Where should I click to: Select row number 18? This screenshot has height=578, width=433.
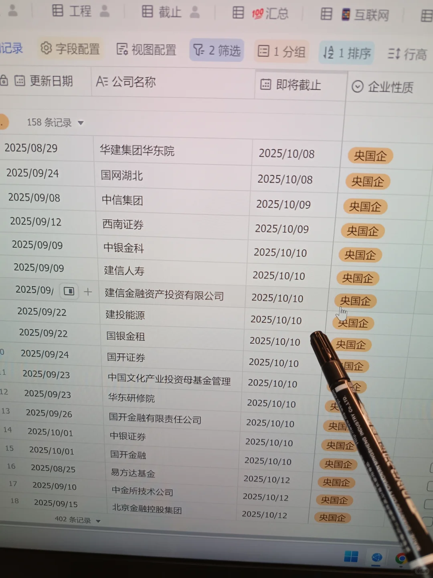click(x=15, y=501)
